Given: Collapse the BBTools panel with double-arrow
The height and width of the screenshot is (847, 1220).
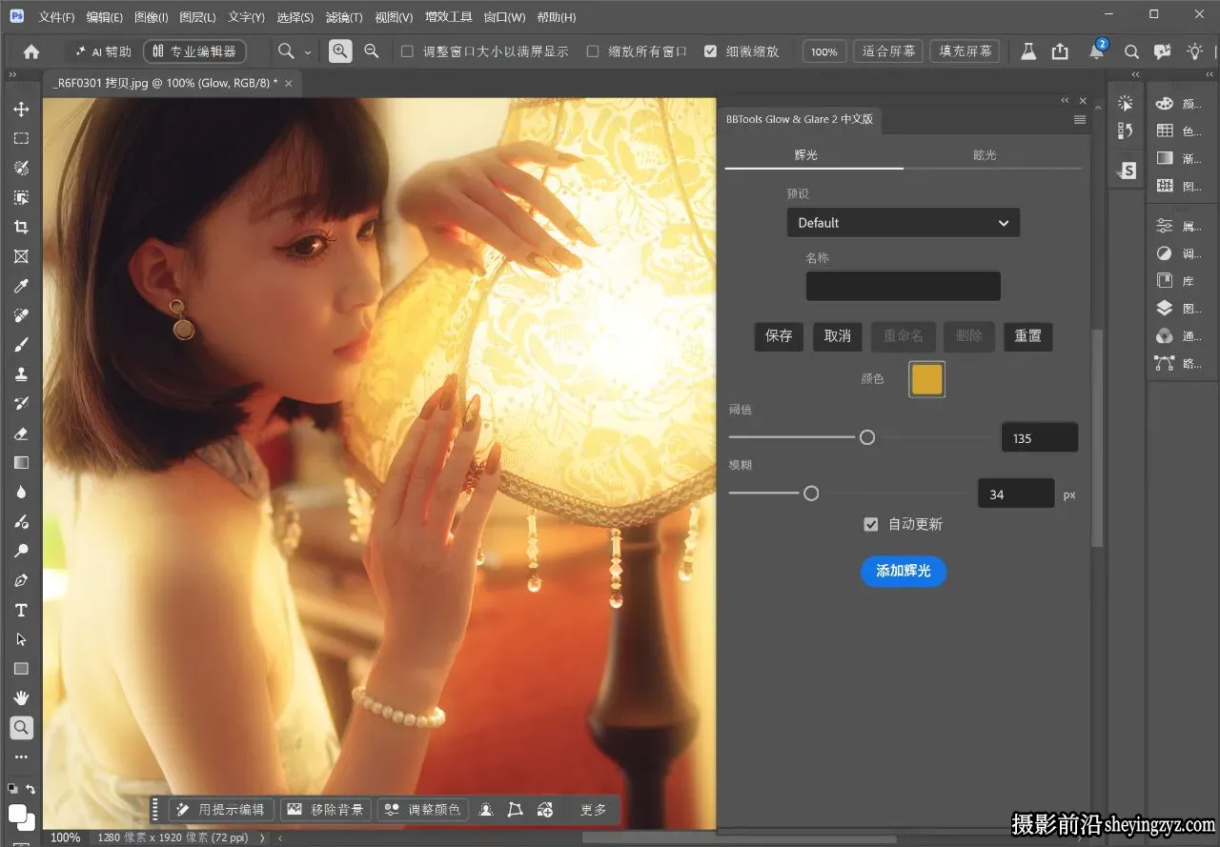Looking at the screenshot, I should (x=1066, y=100).
